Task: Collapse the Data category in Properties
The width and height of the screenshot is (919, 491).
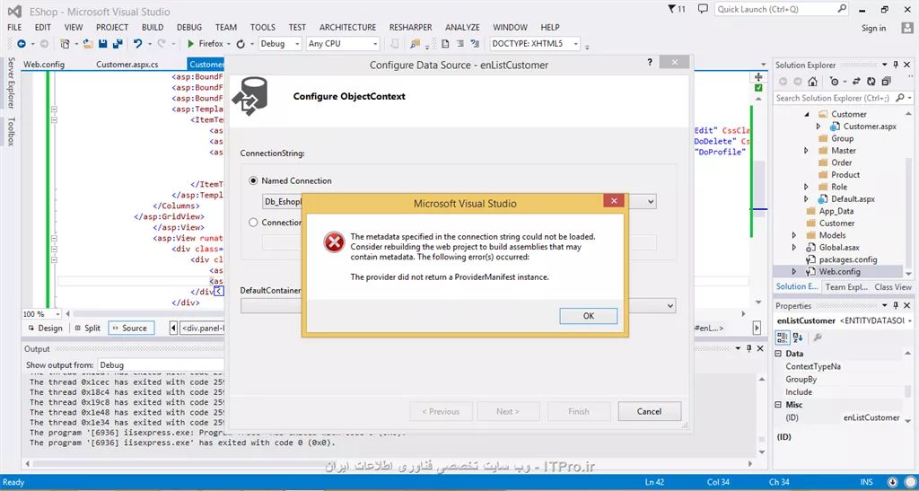Action: point(778,354)
